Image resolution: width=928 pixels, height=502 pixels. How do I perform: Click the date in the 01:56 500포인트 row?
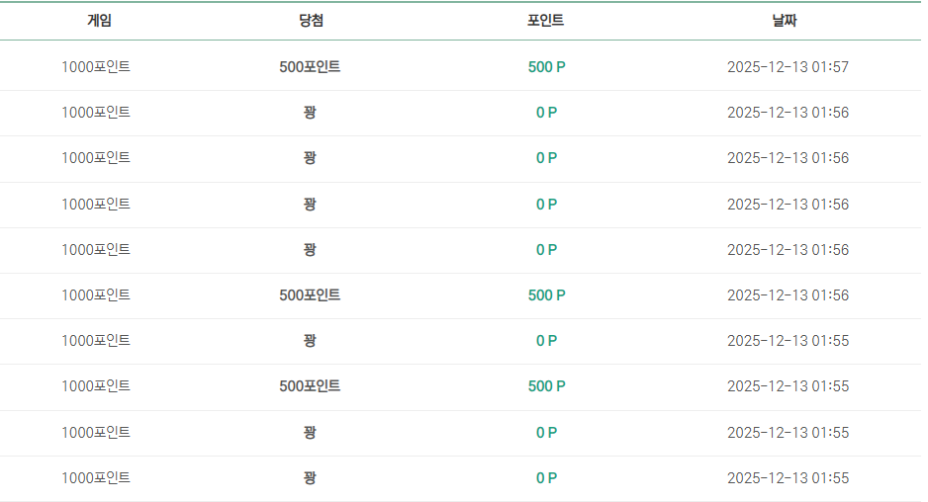click(788, 295)
